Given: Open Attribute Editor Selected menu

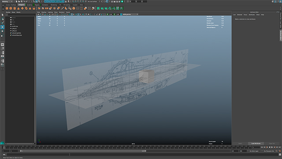Looking at the screenshot, I should click(239, 15).
